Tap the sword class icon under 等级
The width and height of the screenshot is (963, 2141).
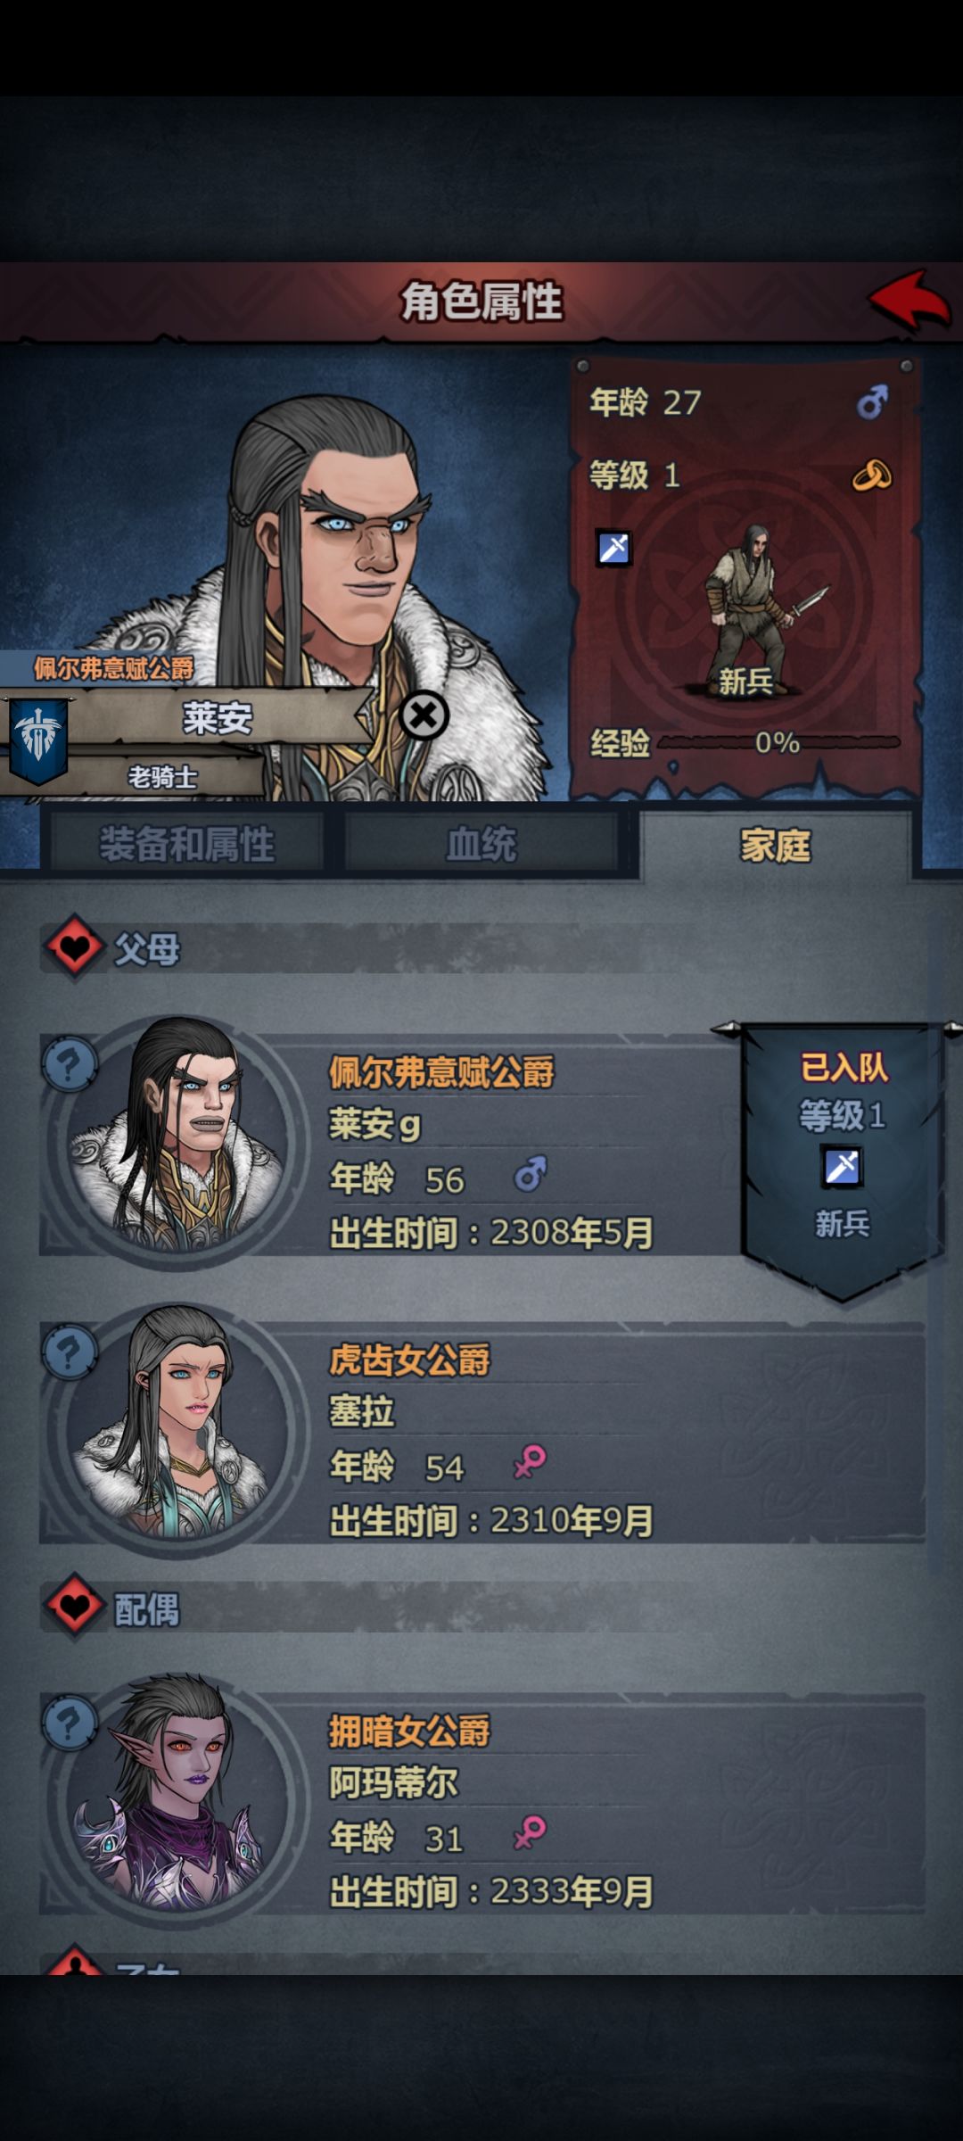coord(613,548)
